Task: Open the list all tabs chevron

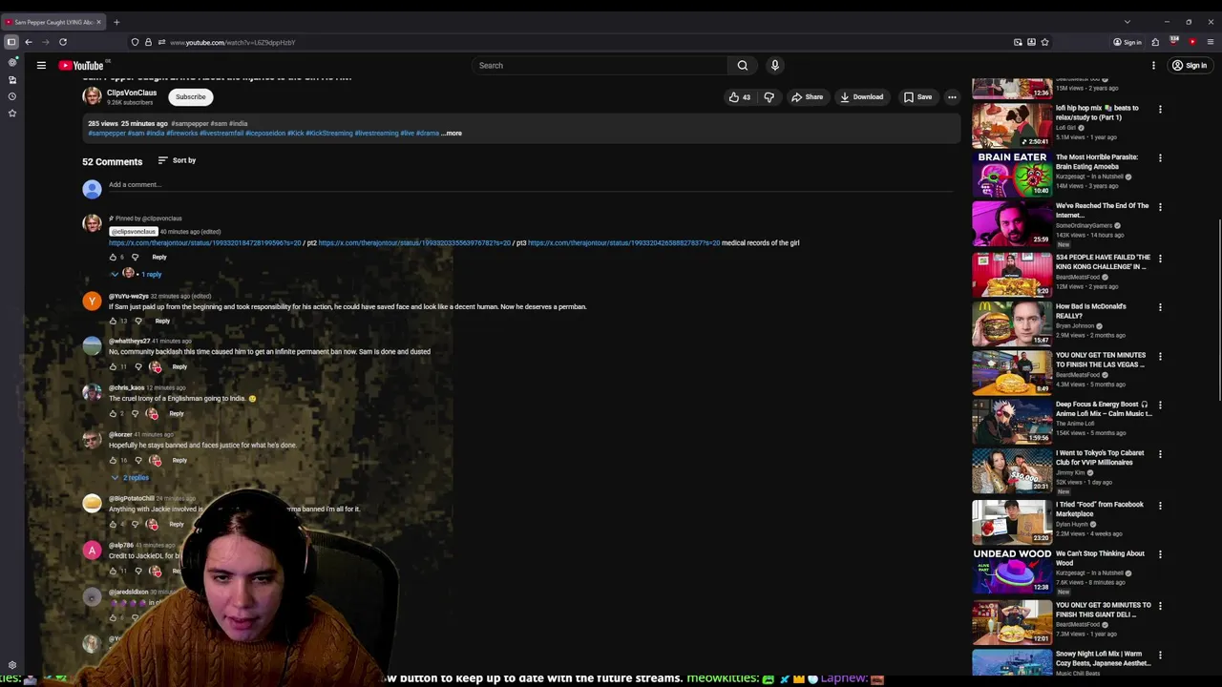Action: click(1127, 22)
